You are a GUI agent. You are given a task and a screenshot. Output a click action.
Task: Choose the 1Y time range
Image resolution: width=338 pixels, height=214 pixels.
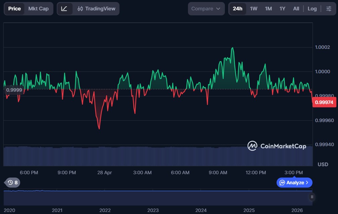[x=282, y=9]
